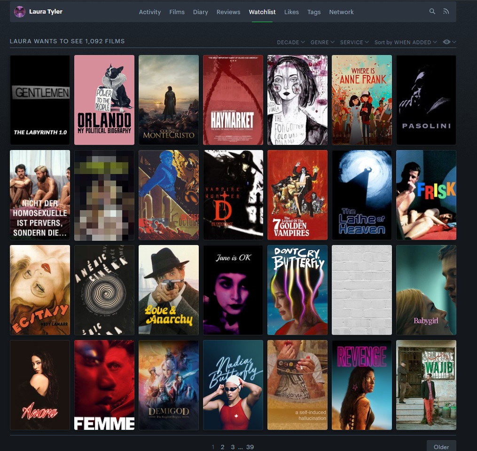Open the search icon in the profile bar
Screen dimensions: 477x451
tap(432, 12)
